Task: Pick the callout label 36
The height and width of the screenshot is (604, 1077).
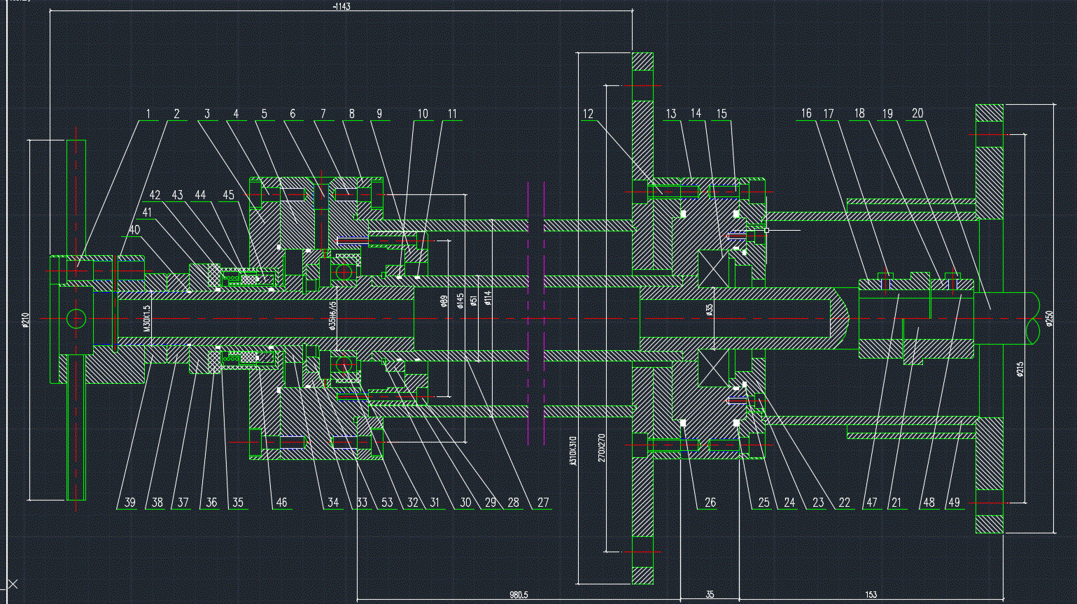Action: [x=211, y=503]
